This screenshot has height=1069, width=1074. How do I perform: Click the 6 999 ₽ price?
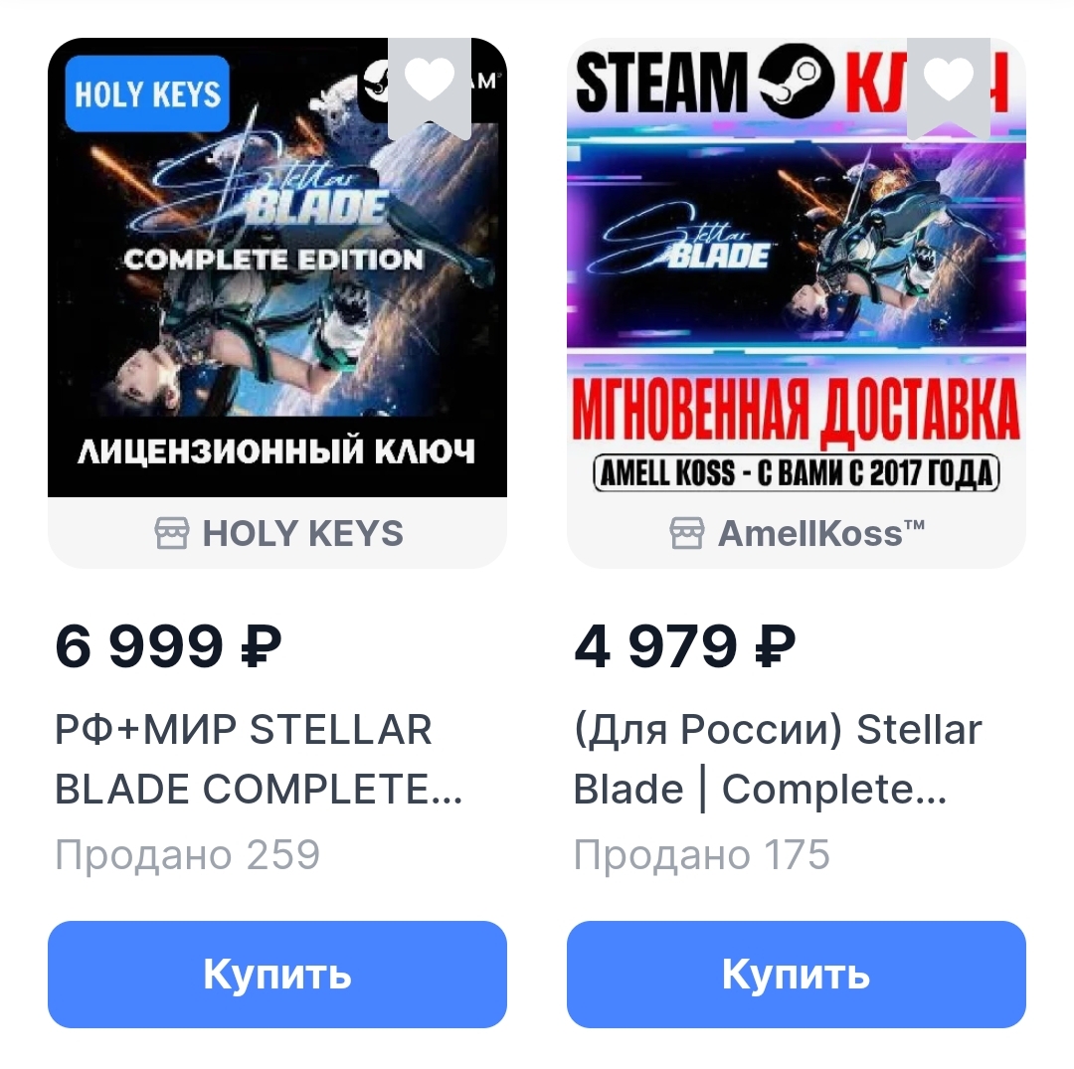click(168, 645)
